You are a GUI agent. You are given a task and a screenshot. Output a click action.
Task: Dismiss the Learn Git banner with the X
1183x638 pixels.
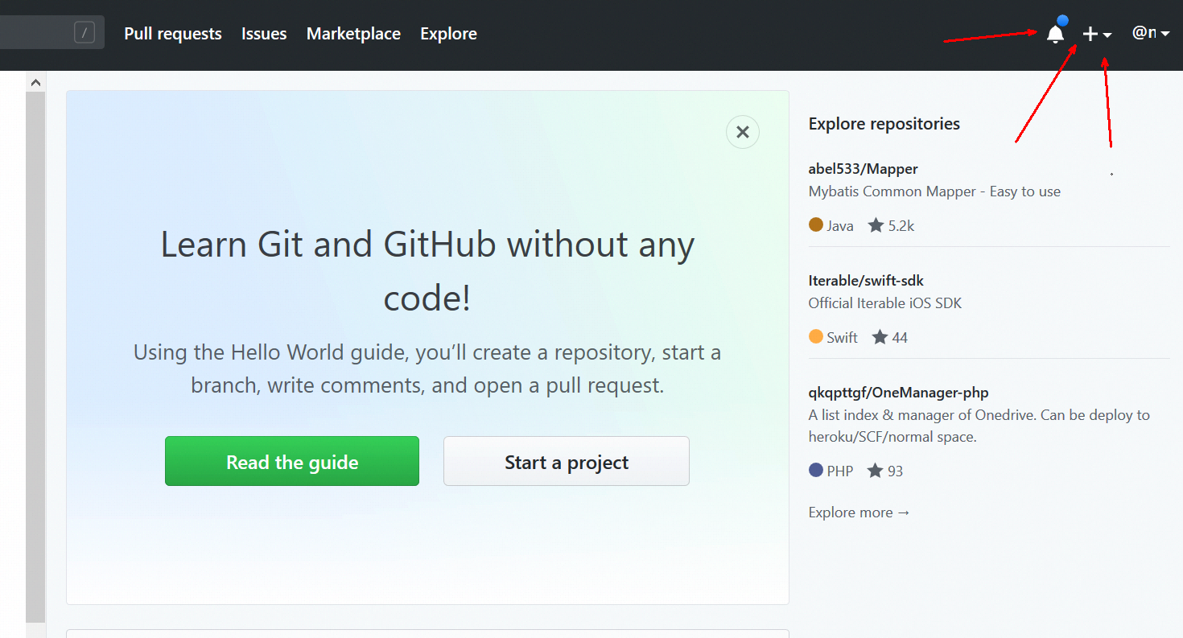click(742, 132)
